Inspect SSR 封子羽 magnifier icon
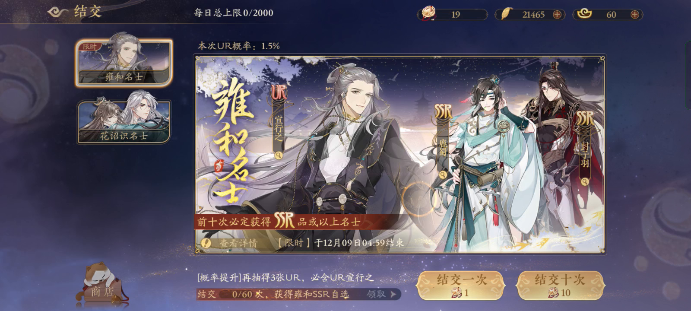This screenshot has height=311, width=691. (x=585, y=182)
